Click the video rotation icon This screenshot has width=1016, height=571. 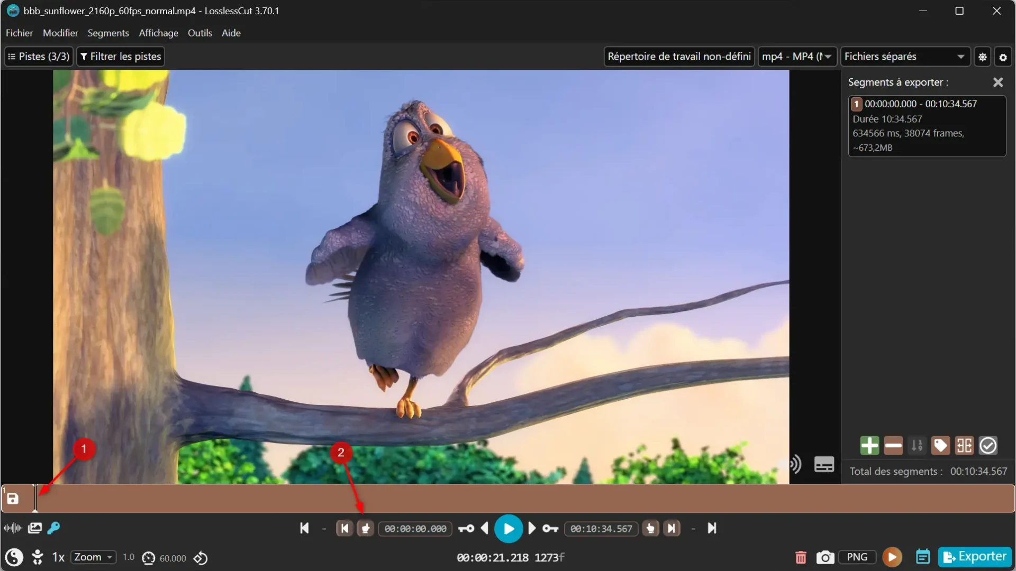click(201, 558)
